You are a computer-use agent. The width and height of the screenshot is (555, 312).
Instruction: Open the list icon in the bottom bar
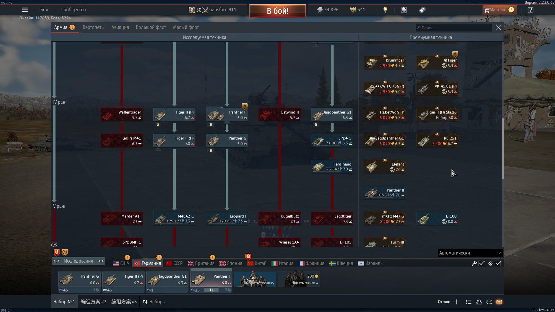click(469, 302)
